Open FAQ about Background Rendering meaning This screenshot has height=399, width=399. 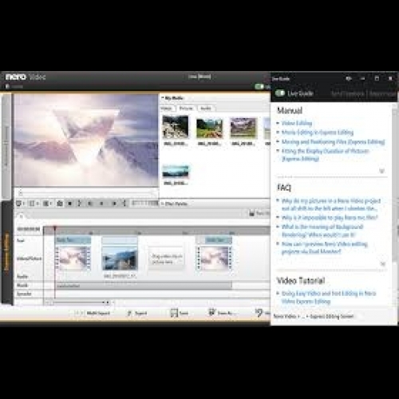(322, 231)
